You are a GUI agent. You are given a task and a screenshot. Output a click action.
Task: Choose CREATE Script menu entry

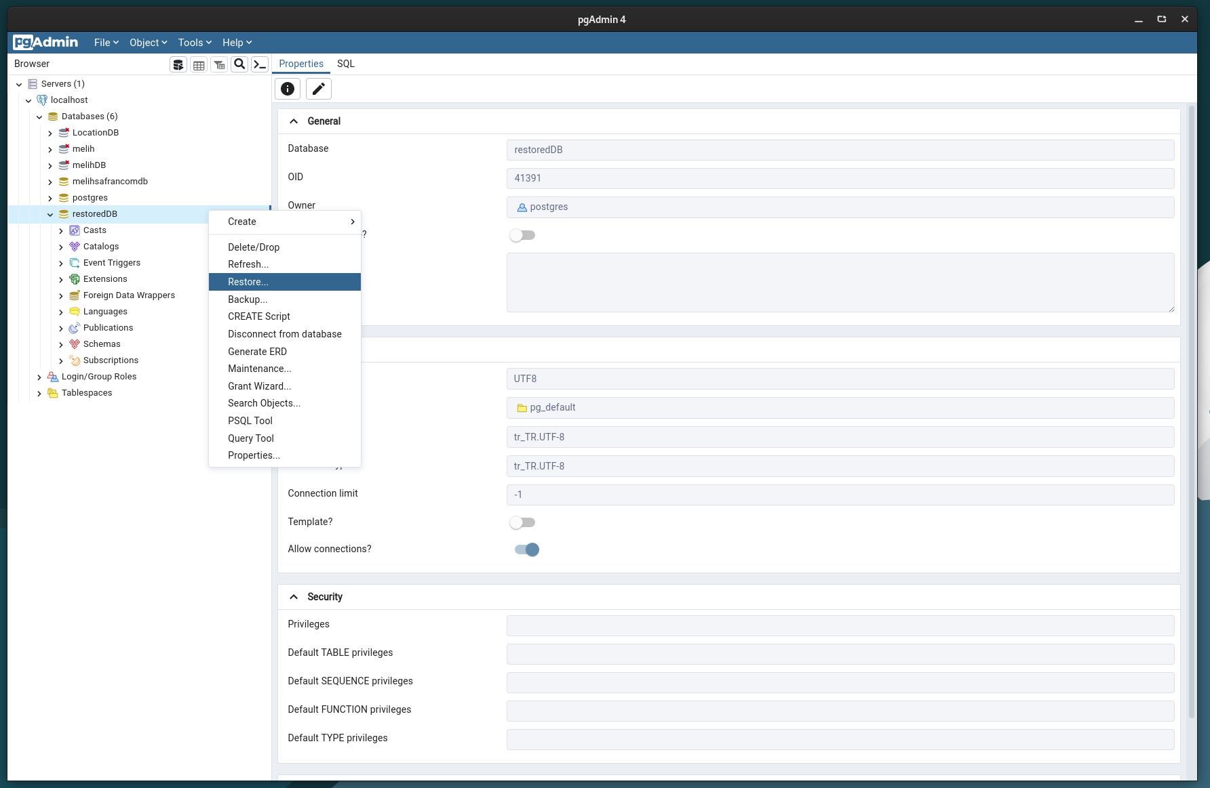[285, 316]
